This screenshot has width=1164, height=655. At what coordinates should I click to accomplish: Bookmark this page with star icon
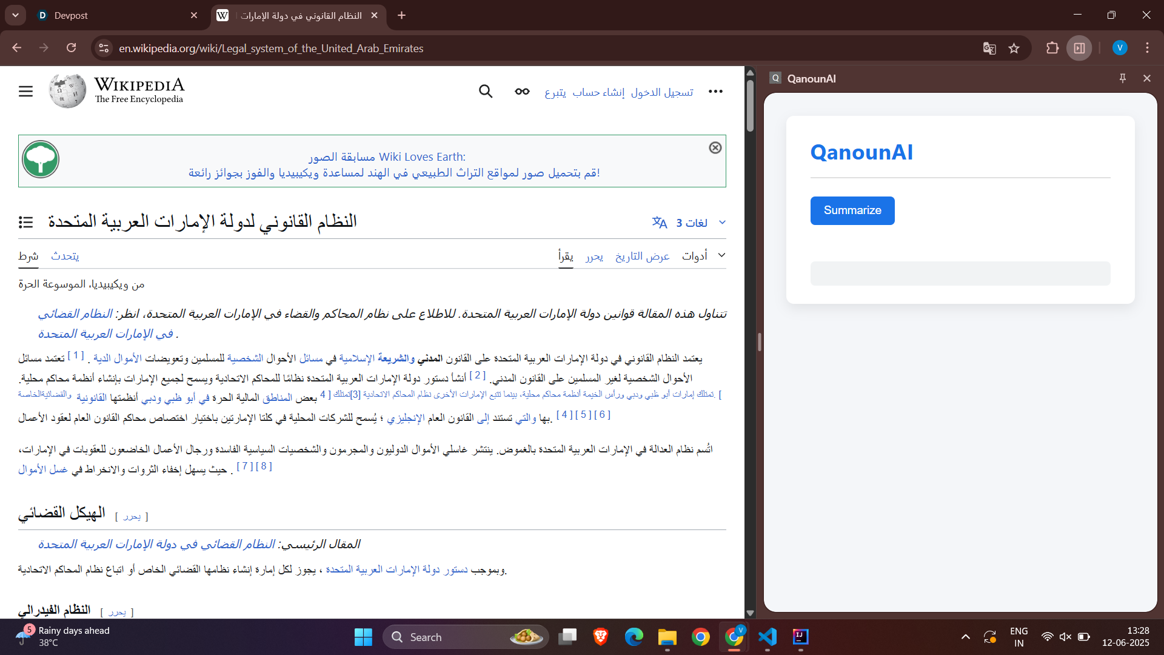(1014, 49)
